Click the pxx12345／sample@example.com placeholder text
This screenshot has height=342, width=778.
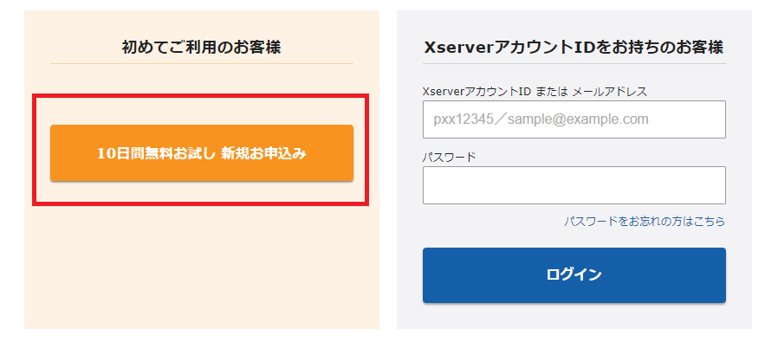541,119
